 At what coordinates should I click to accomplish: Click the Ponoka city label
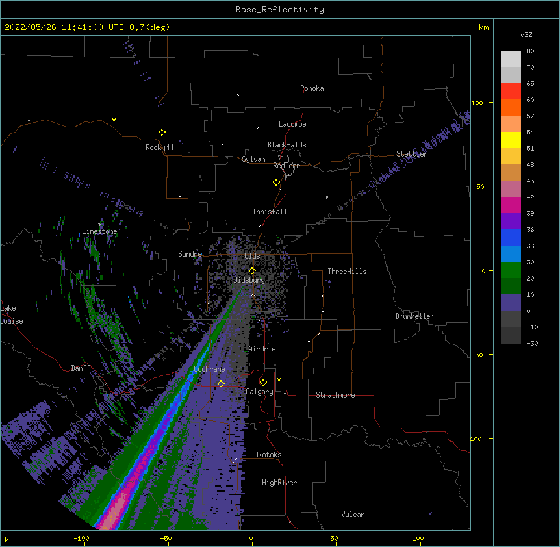click(312, 88)
